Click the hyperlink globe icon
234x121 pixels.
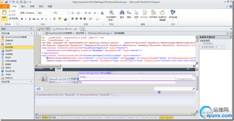102,13
